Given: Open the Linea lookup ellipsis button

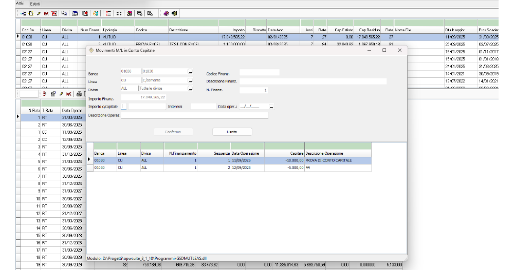Looking at the screenshot, I should click(x=190, y=80).
